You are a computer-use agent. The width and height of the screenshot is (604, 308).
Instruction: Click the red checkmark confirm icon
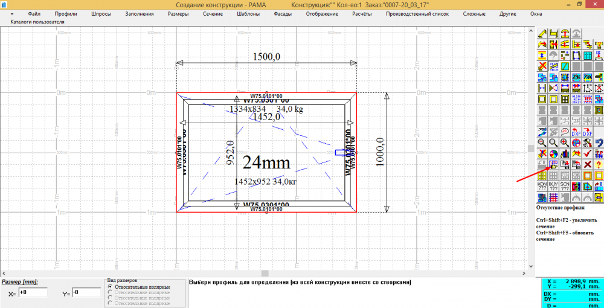point(588,153)
